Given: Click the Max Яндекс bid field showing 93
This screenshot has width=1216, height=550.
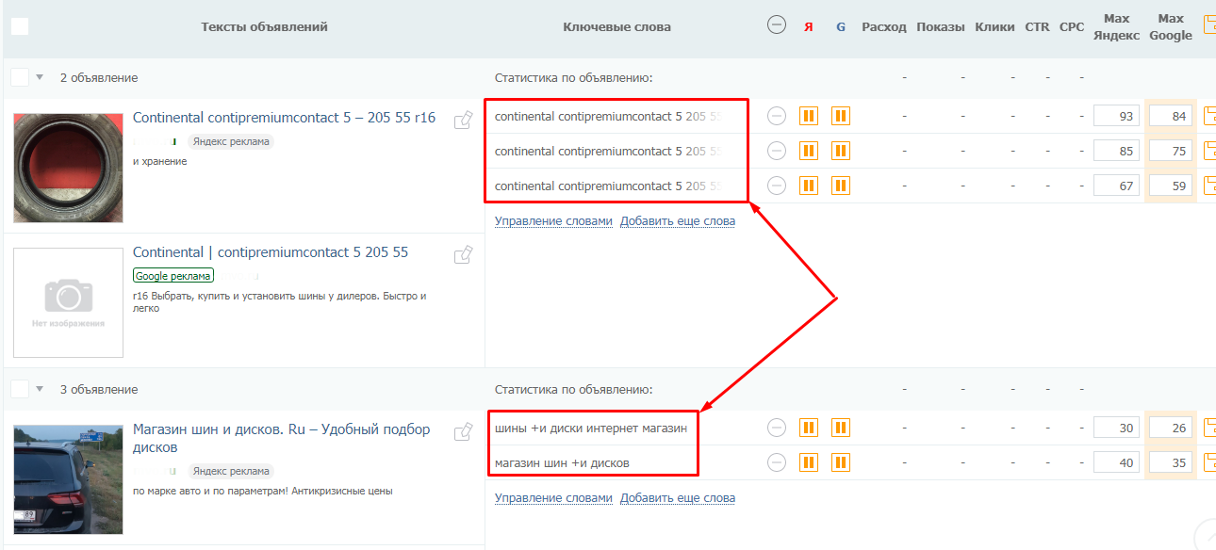Looking at the screenshot, I should [x=1116, y=116].
